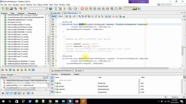Toggle rectangular selection in editor toolbar
Viewport: 186px width, 104px height.
[x=92, y=16]
